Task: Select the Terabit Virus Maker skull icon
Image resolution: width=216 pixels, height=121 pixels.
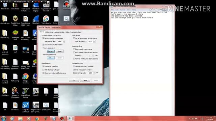Action: (15, 21)
